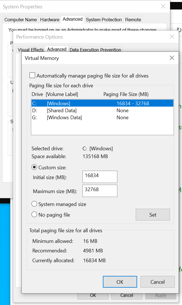Click the Maximum size (MB) field
This screenshot has height=305, width=182.
pyautogui.click(x=100, y=191)
